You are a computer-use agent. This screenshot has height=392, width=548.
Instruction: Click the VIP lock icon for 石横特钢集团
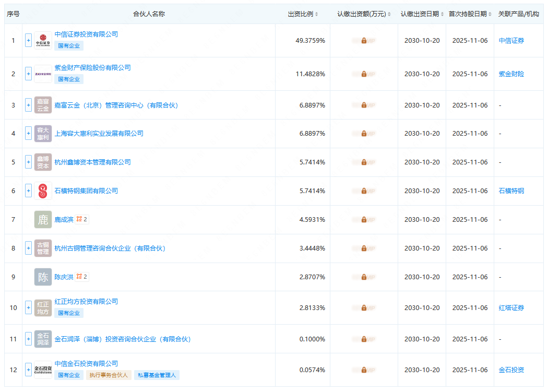(364, 191)
